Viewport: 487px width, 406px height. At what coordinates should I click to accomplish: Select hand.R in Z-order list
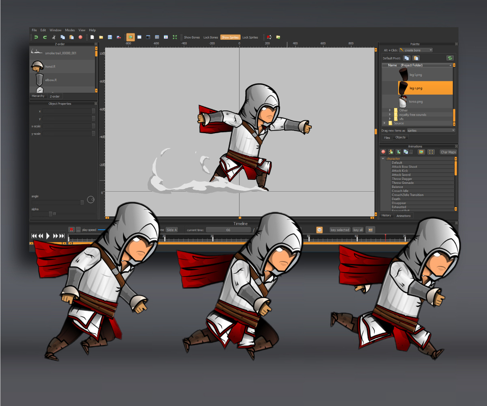tap(62, 66)
